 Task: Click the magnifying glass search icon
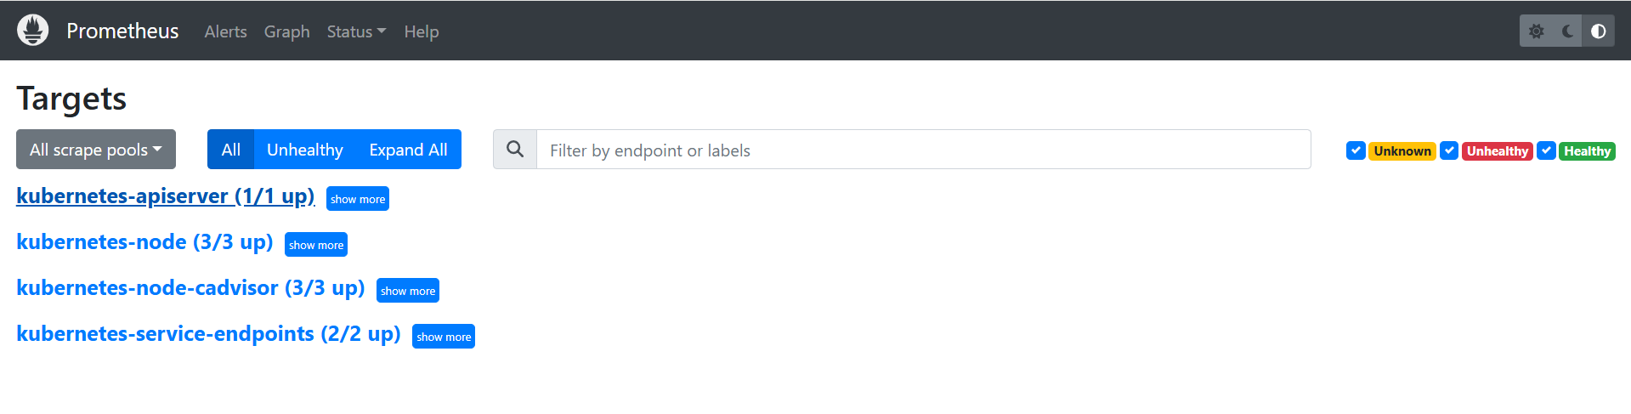pos(515,150)
